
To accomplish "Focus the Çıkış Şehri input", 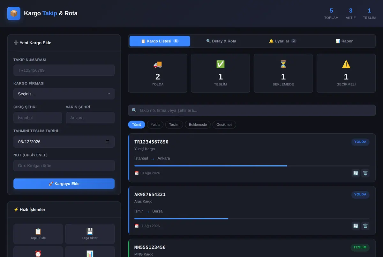I will point(38,118).
